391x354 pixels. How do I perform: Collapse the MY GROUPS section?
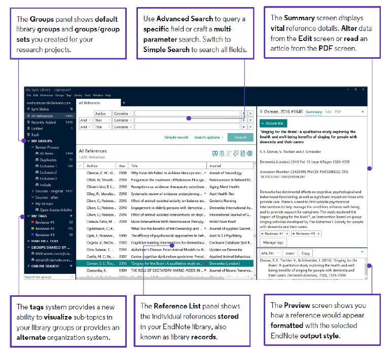tap(28, 141)
